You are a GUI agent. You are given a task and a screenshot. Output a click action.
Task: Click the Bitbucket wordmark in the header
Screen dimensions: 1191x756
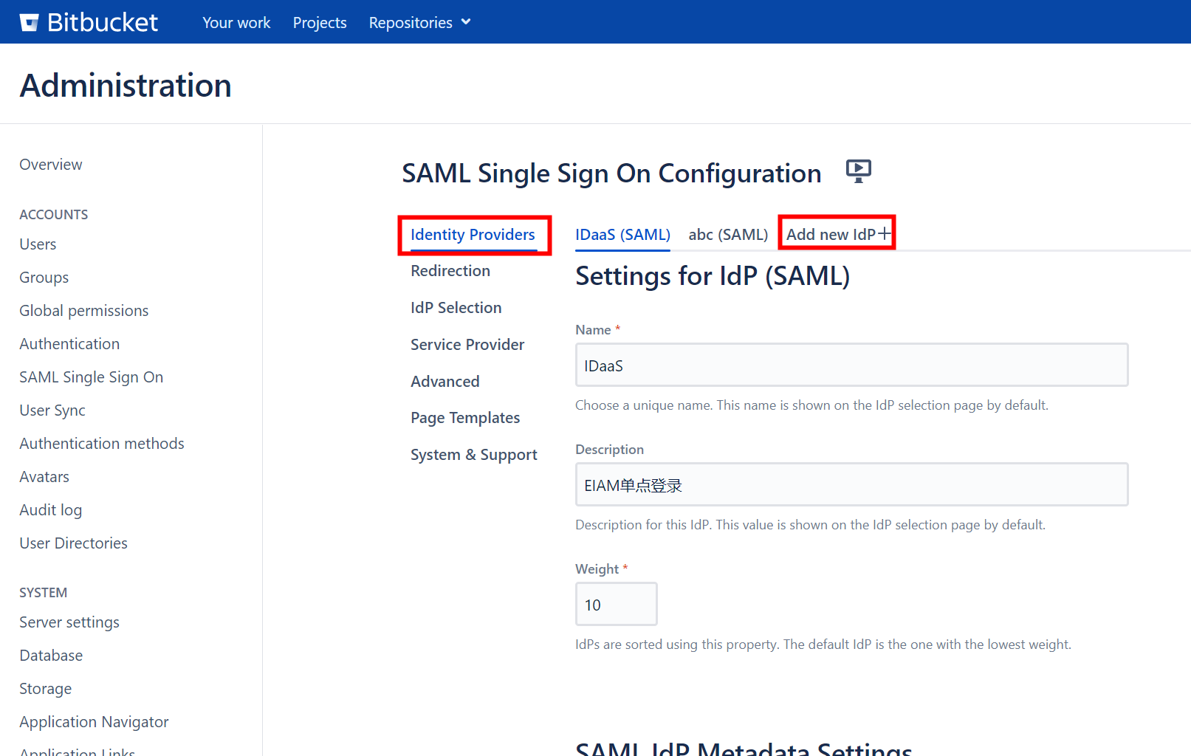(103, 23)
